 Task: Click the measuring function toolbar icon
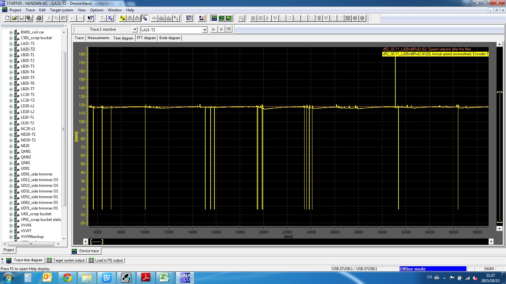229,18
